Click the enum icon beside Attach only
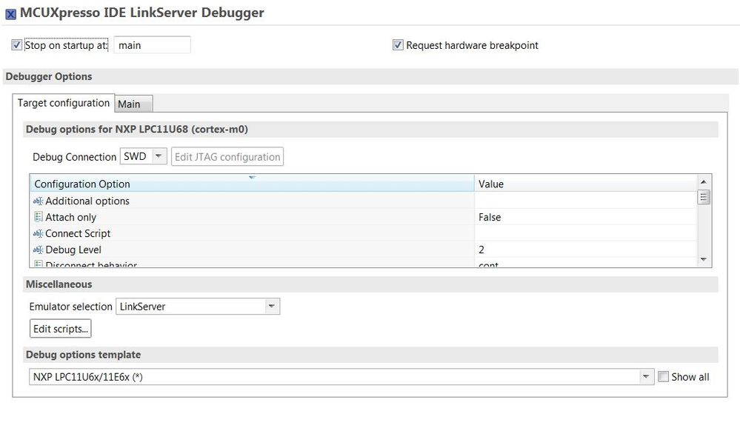This screenshot has height=428, width=740. tap(37, 217)
